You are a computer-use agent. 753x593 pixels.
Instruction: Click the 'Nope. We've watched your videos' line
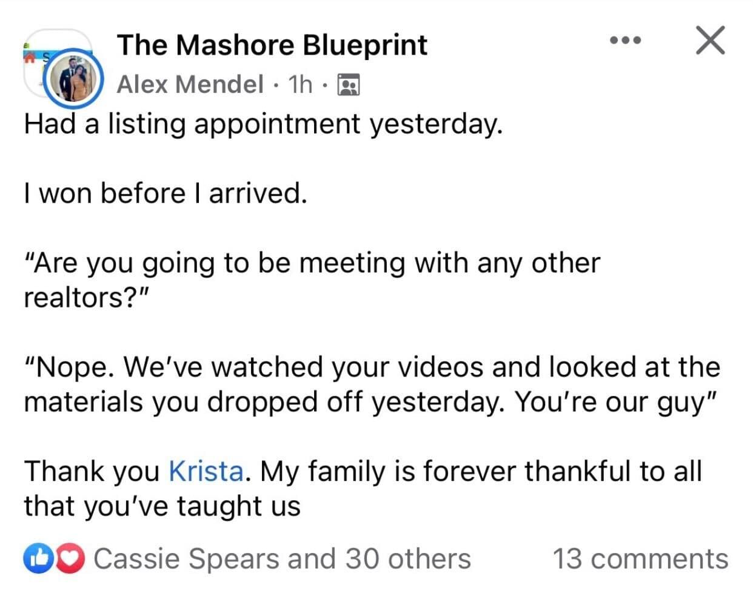pos(372,367)
